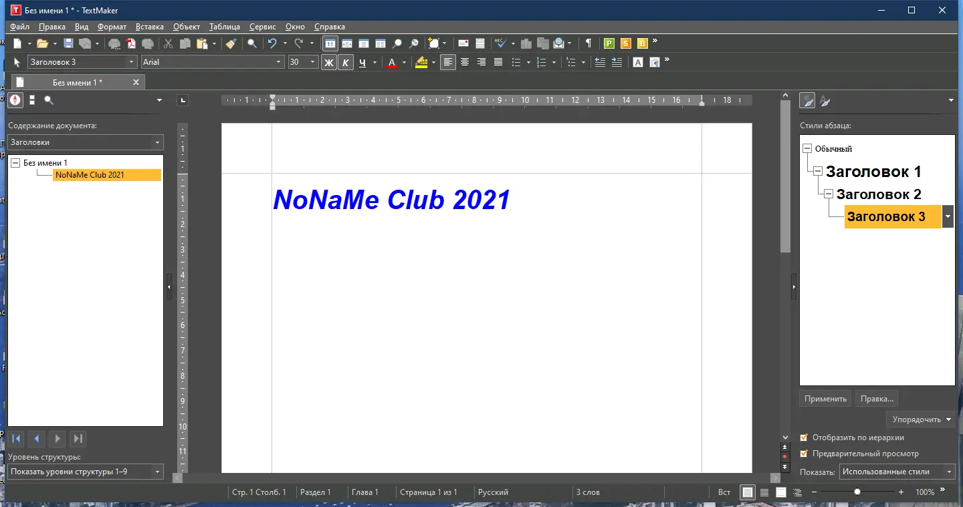Align text to the right

point(481,62)
